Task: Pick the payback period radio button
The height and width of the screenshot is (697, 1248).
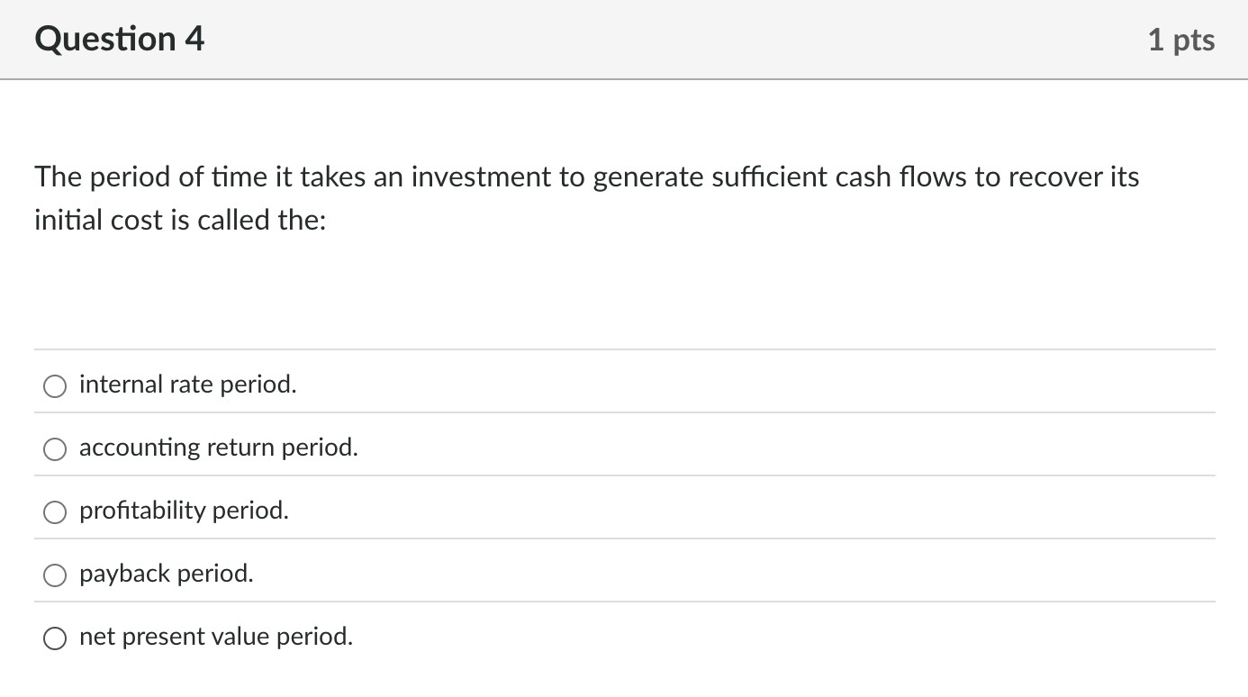Action: [x=55, y=575]
